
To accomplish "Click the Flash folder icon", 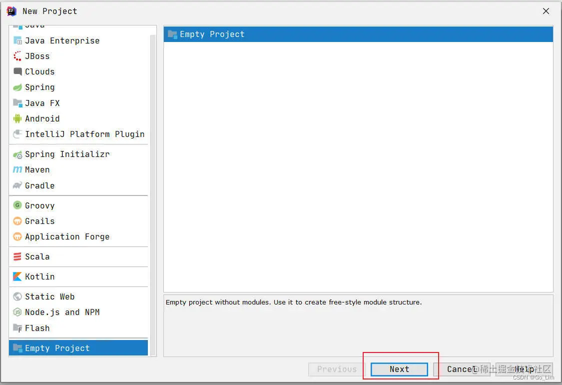I will (x=17, y=327).
